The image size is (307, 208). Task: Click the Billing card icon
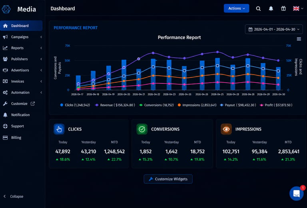coord(5,138)
